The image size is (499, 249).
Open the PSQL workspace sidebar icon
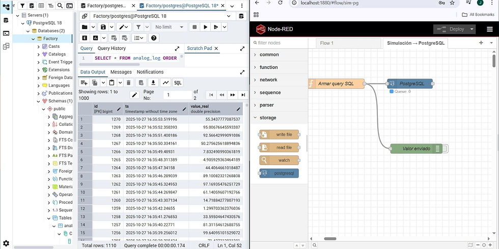click(x=6, y=33)
